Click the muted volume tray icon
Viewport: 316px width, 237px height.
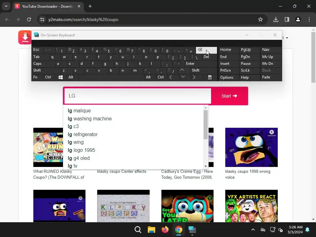click(281, 230)
